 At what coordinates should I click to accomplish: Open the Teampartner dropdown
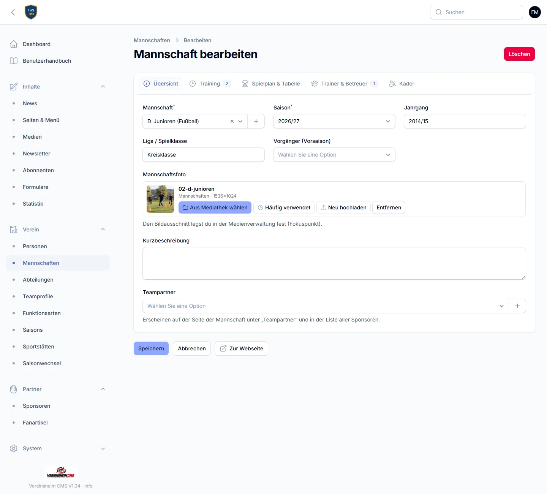coord(326,306)
